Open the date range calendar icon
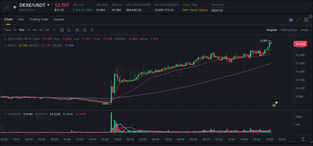This screenshot has height=146, width=313. click(x=62, y=30)
